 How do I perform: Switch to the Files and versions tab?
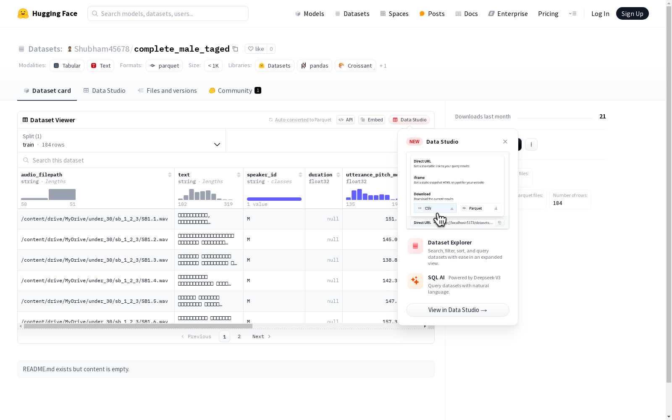[x=167, y=91]
